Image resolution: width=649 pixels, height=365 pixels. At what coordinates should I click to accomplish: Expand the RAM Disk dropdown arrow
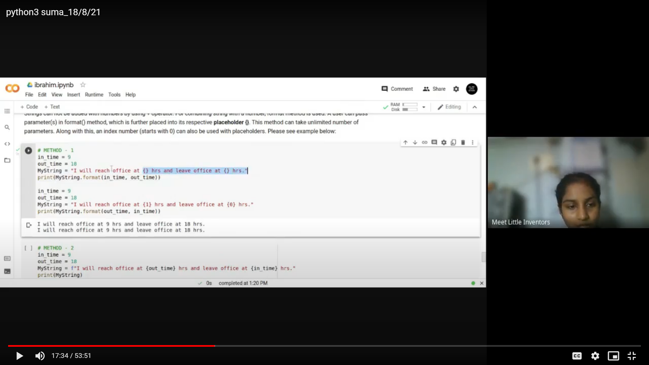coord(424,107)
